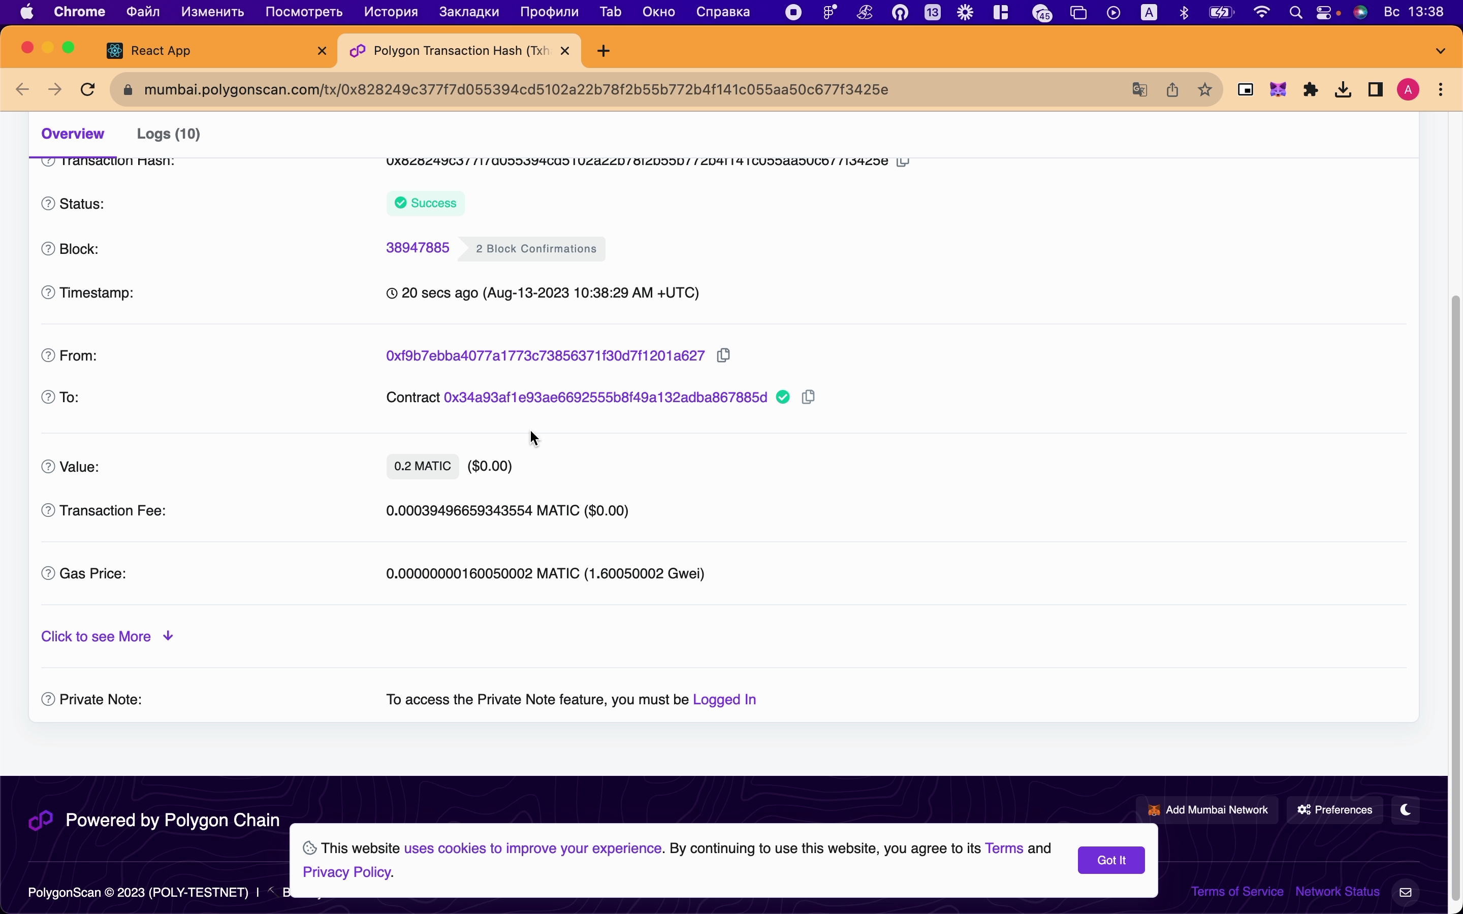
Task: Click 'Logged In' link for Private Note
Action: [725, 699]
